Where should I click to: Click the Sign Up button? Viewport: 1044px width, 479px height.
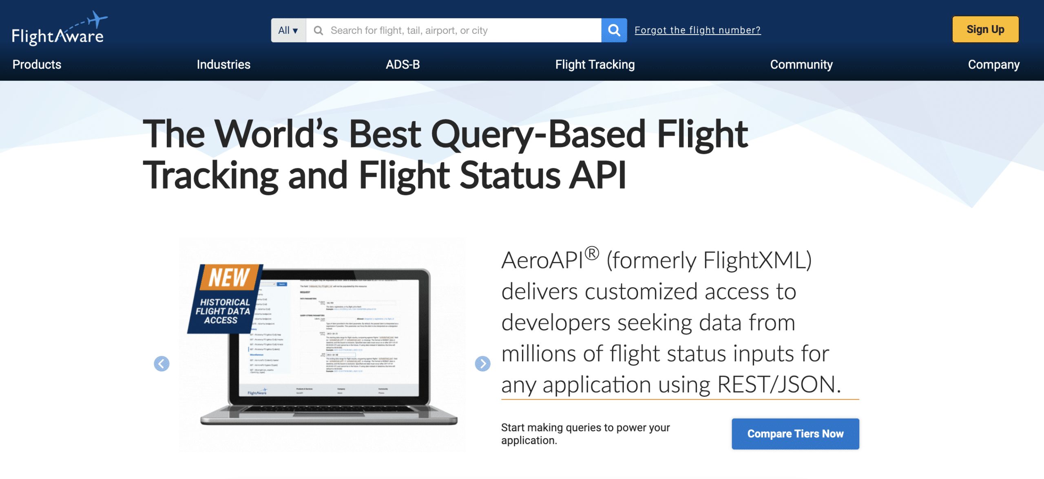pos(985,29)
